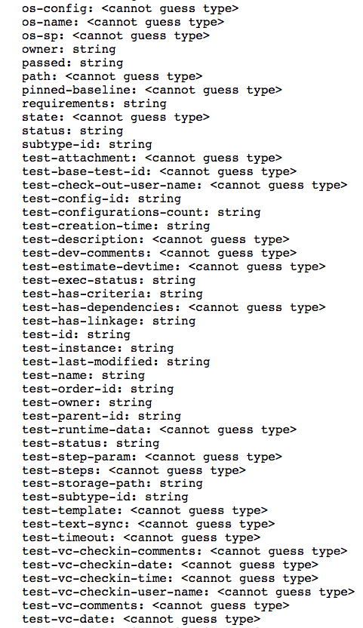The height and width of the screenshot is (628, 363).
Task: Select the test-parent-id entry
Action: tap(101, 416)
